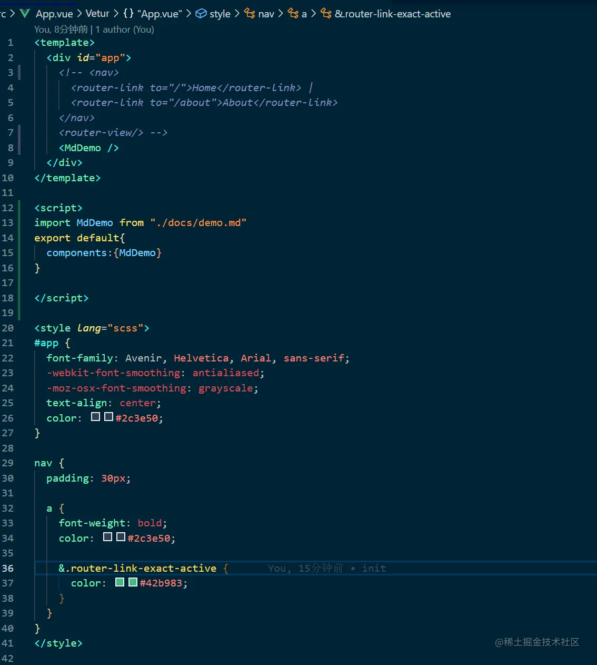Click the commented <router-view/> text
The width and height of the screenshot is (597, 665).
click(x=101, y=132)
